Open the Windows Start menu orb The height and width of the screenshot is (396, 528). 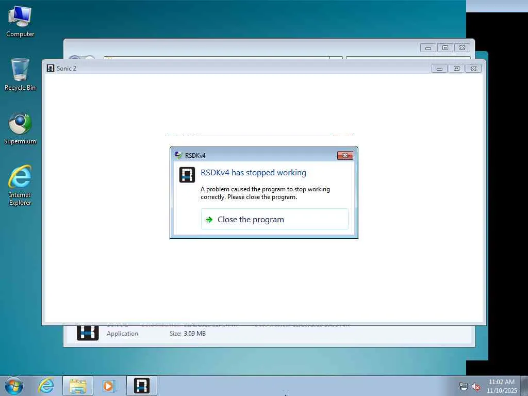point(14,386)
